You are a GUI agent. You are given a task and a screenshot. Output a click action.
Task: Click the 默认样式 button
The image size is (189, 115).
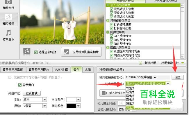32,93
